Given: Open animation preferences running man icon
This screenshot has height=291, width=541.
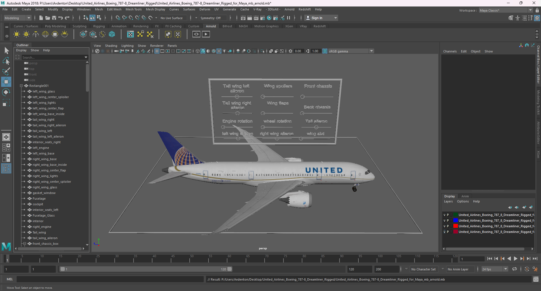Looking at the screenshot, I should [x=535, y=269].
